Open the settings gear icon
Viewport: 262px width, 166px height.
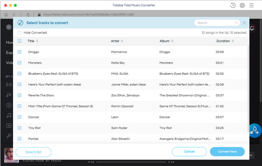tap(242, 5)
